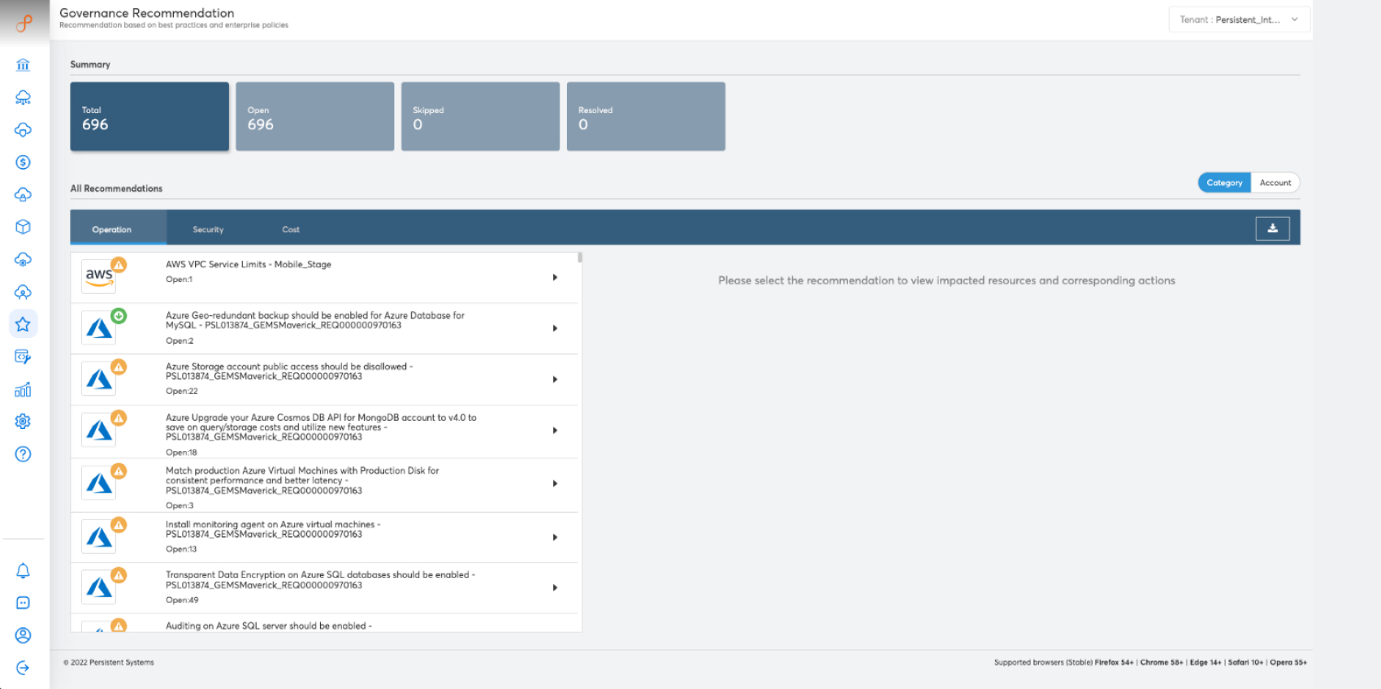Select 'Auditing on Azure SQL server' text
The image size is (1381, 689).
(x=269, y=626)
